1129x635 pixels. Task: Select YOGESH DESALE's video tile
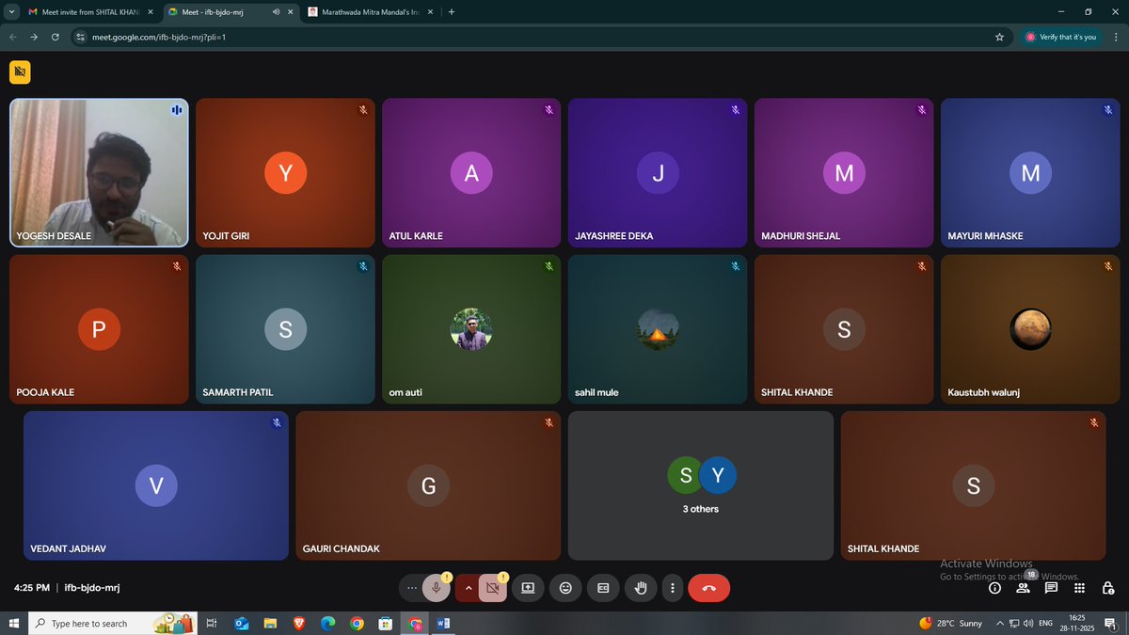tap(99, 173)
